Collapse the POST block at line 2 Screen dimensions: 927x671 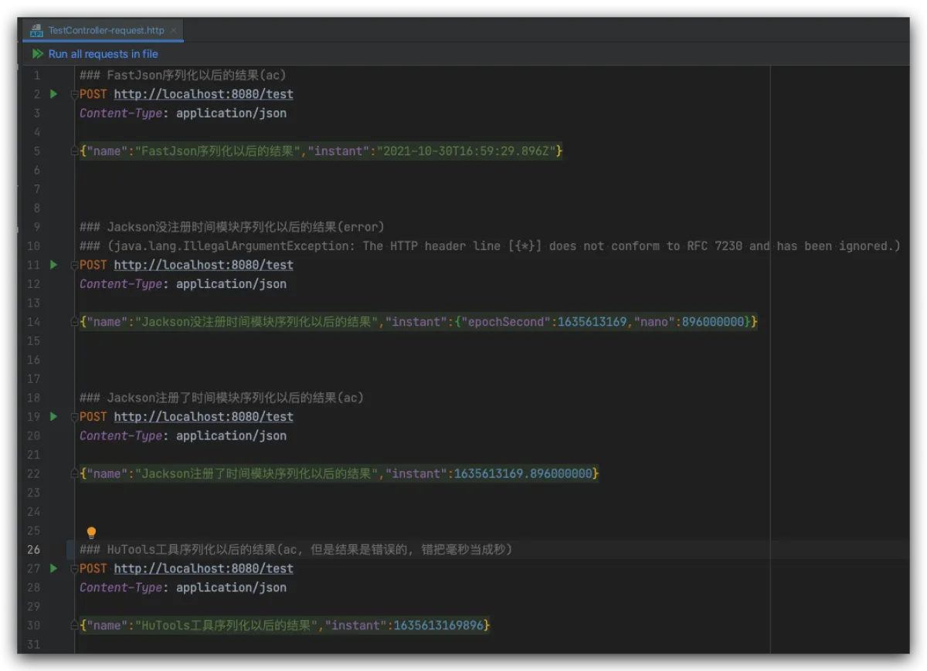(x=75, y=95)
